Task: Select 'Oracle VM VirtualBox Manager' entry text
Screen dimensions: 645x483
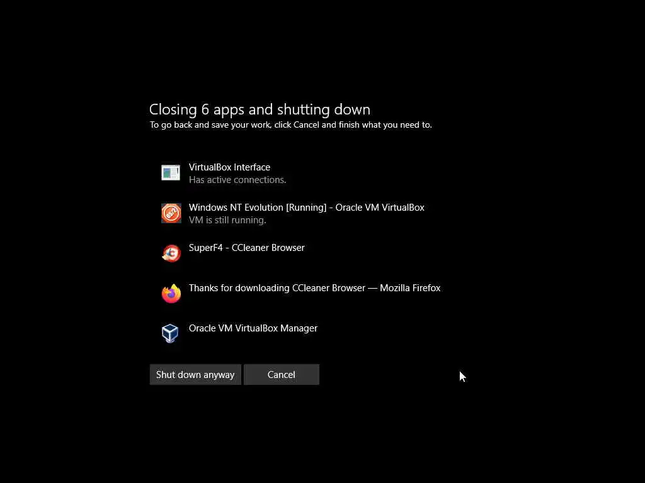Action: click(253, 328)
